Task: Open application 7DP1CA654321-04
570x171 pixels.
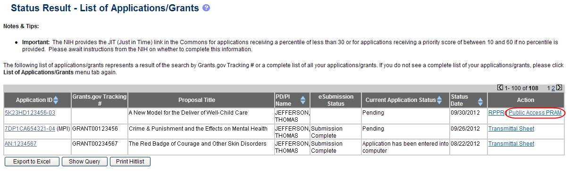Action: pyautogui.click(x=30, y=128)
